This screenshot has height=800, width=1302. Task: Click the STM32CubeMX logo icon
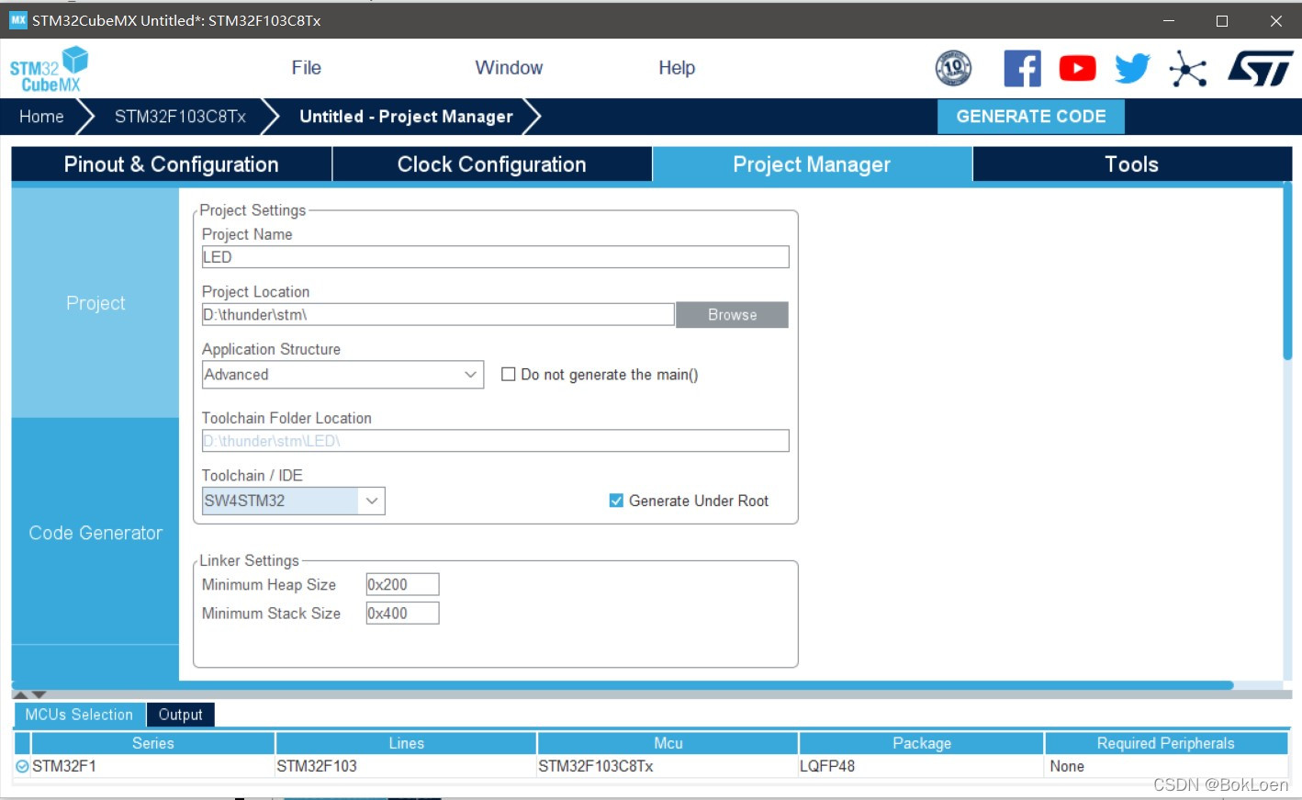click(x=50, y=70)
